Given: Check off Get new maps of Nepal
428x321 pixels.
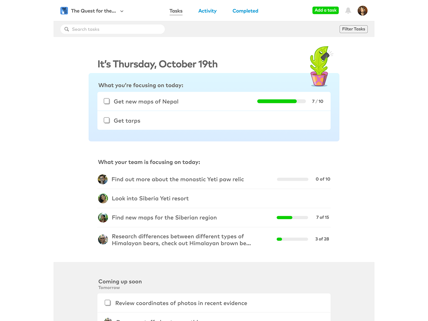Looking at the screenshot, I should pyautogui.click(x=107, y=101).
